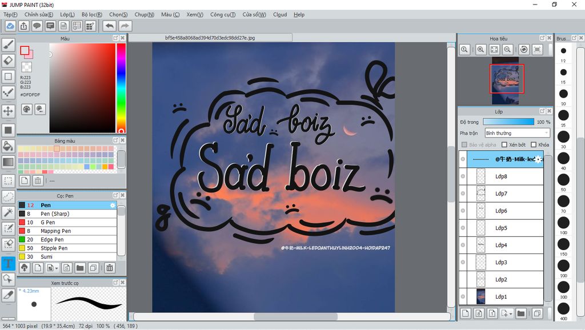Toggle visibility of Lớp8 layer
The width and height of the screenshot is (585, 330).
[463, 176]
